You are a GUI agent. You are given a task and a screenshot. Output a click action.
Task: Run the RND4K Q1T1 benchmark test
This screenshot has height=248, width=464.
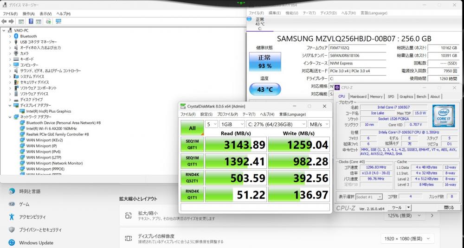click(193, 194)
